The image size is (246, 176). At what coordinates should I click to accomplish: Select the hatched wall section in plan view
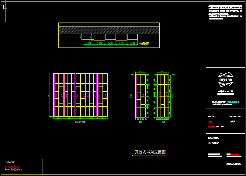coord(109,30)
